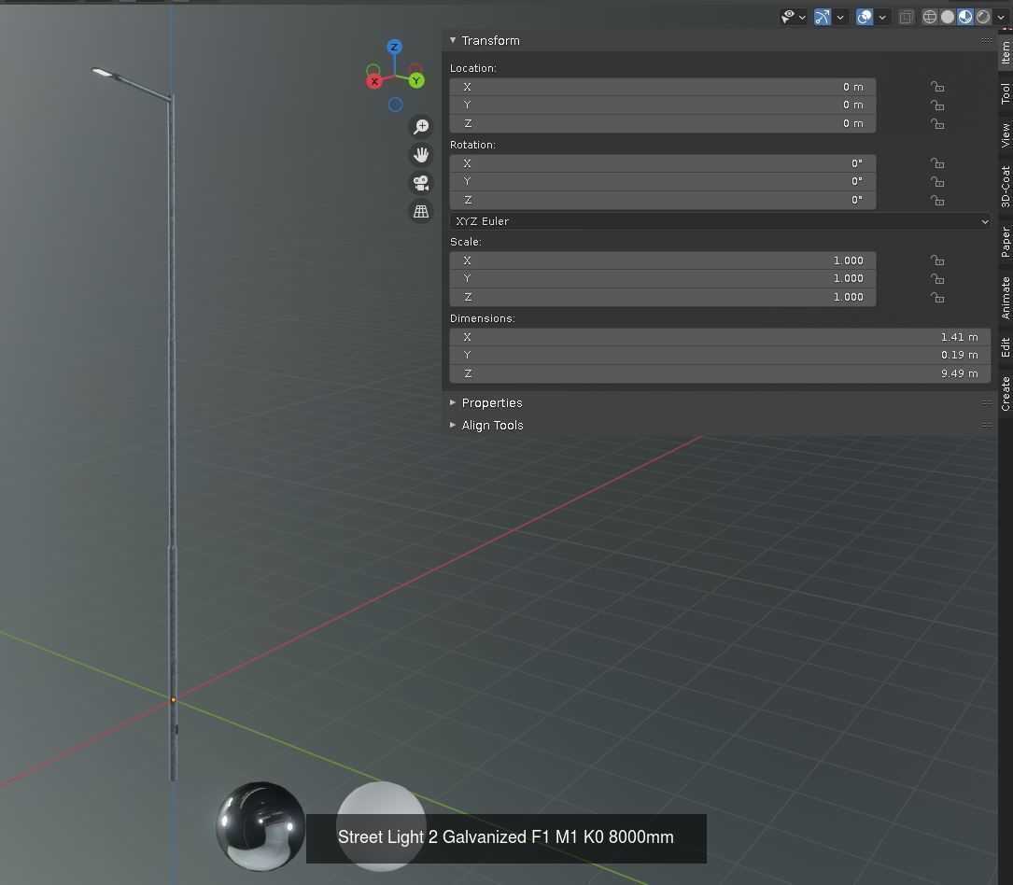Switch to the Tool sidebar tab
Viewport: 1013px width, 885px height.
click(x=1006, y=93)
